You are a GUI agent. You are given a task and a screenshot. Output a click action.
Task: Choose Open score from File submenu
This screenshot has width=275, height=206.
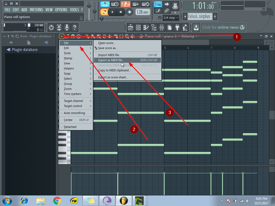click(127, 43)
